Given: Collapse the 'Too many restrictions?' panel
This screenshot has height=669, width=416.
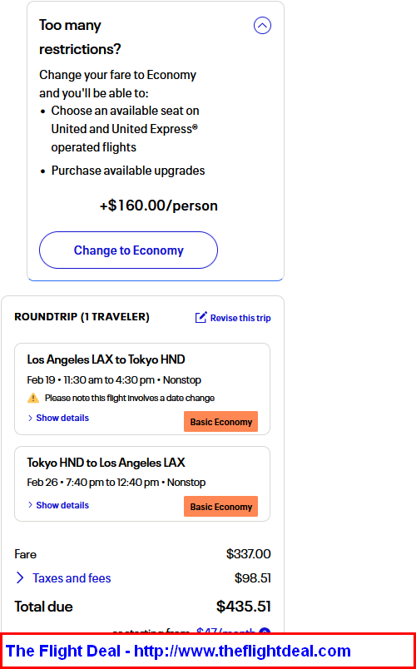Looking at the screenshot, I should pyautogui.click(x=262, y=26).
